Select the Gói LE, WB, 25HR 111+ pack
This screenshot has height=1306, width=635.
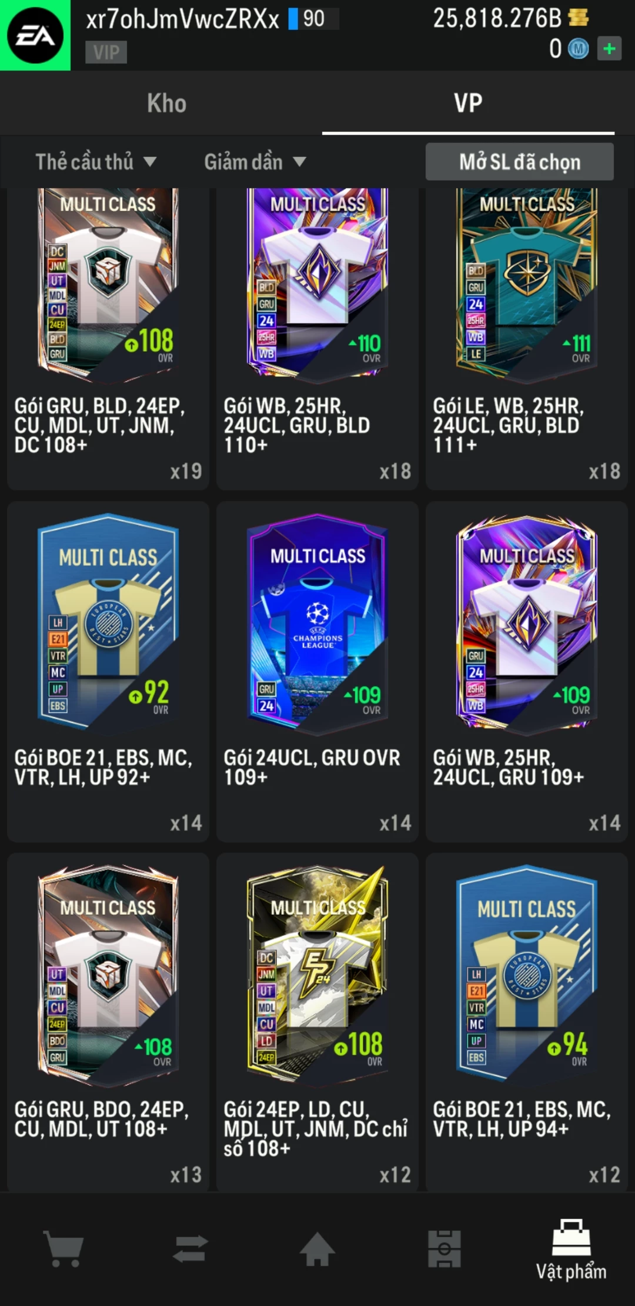point(527,339)
